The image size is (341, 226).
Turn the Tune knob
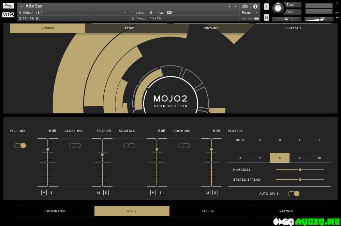pyautogui.click(x=278, y=8)
